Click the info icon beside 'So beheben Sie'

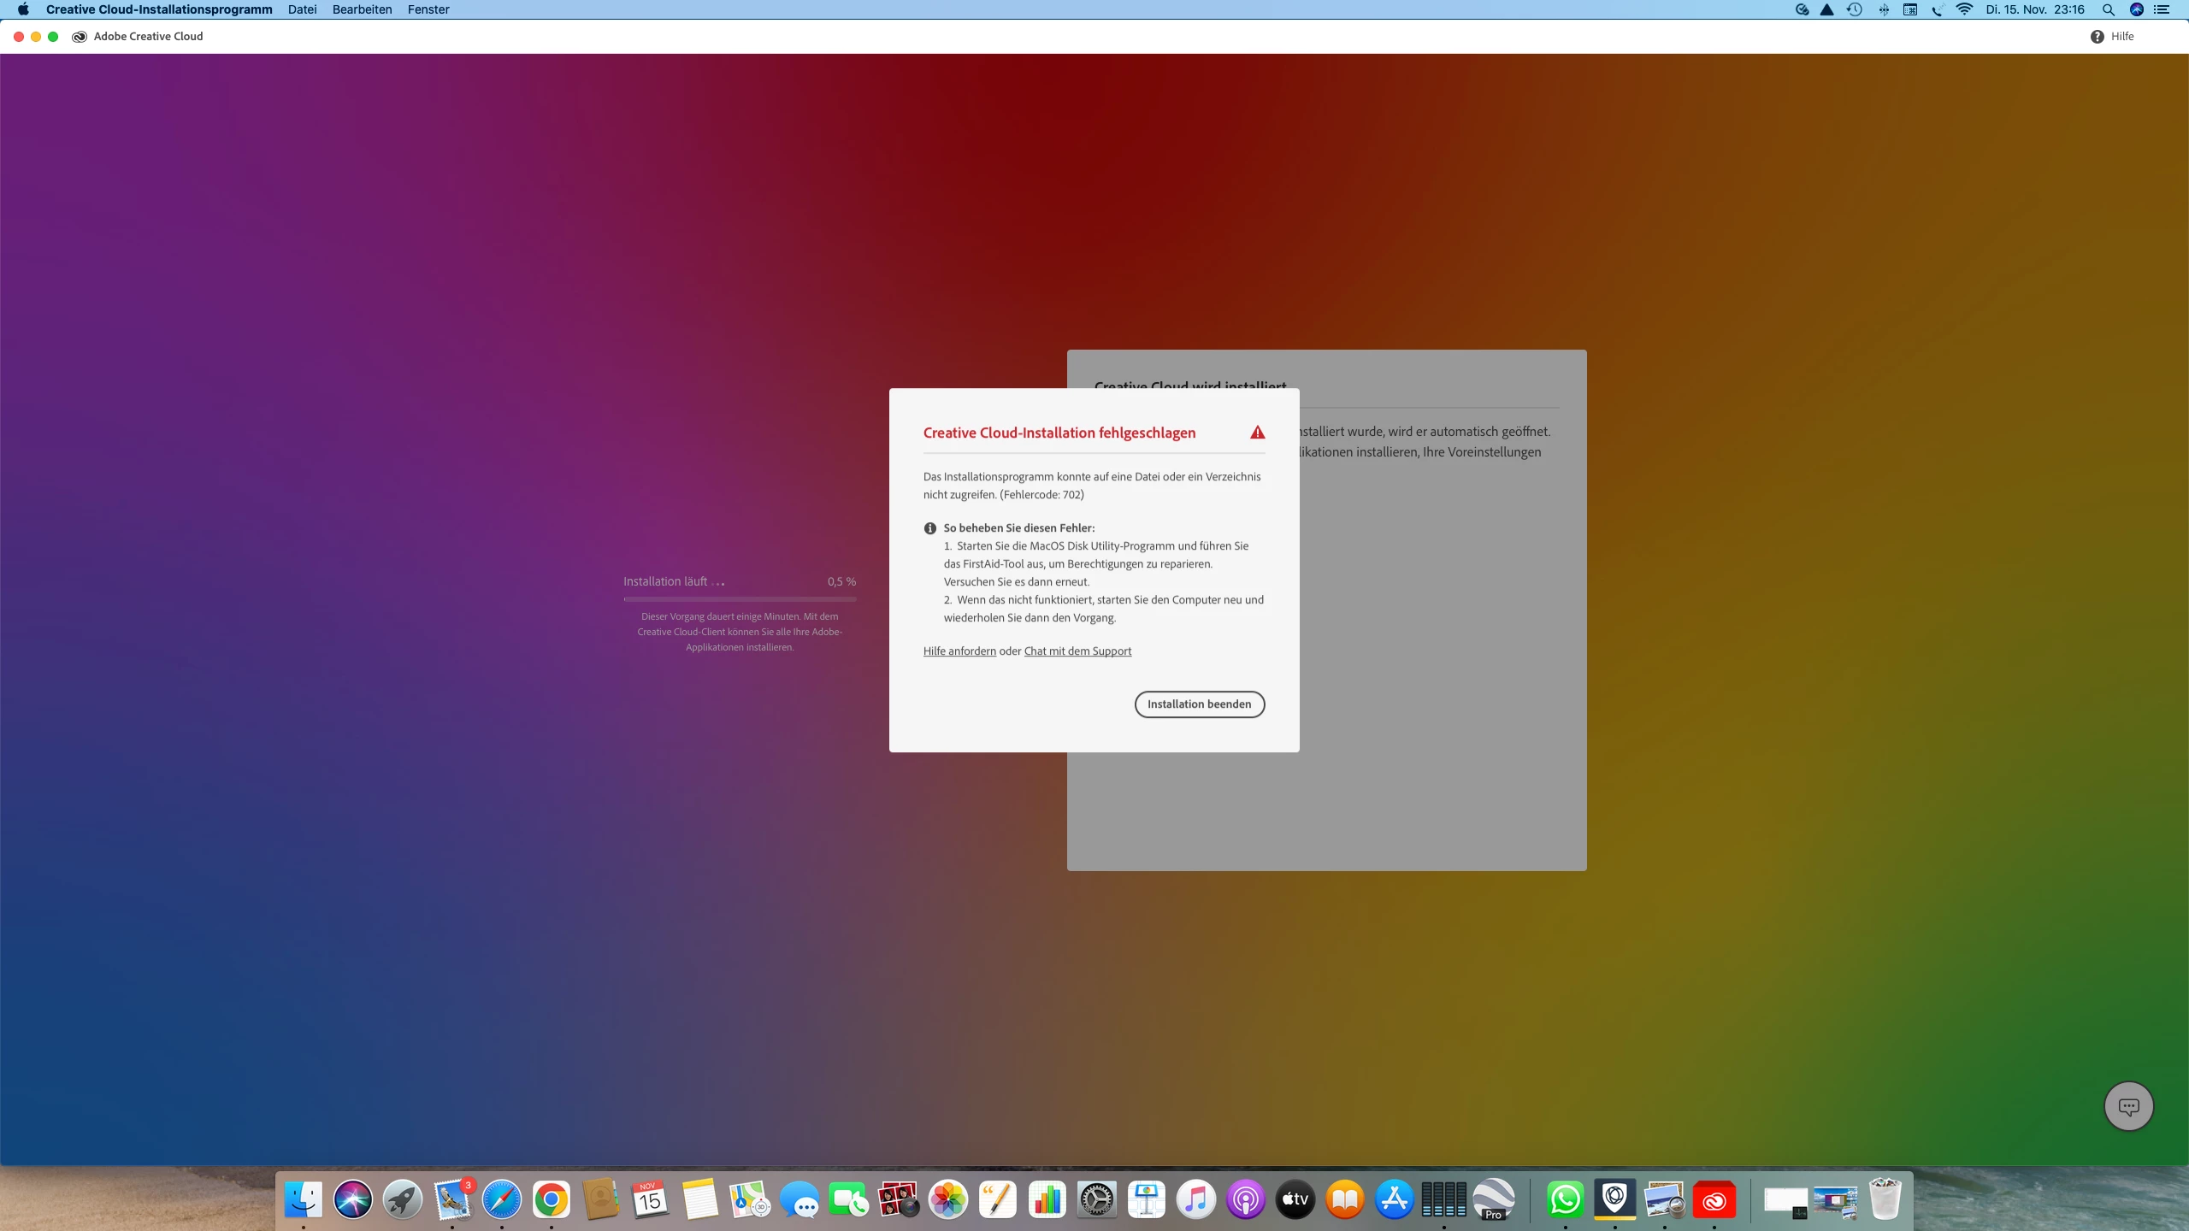tap(930, 528)
